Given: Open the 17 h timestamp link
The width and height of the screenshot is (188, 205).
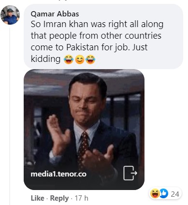Looking at the screenshot, I should point(82,198).
